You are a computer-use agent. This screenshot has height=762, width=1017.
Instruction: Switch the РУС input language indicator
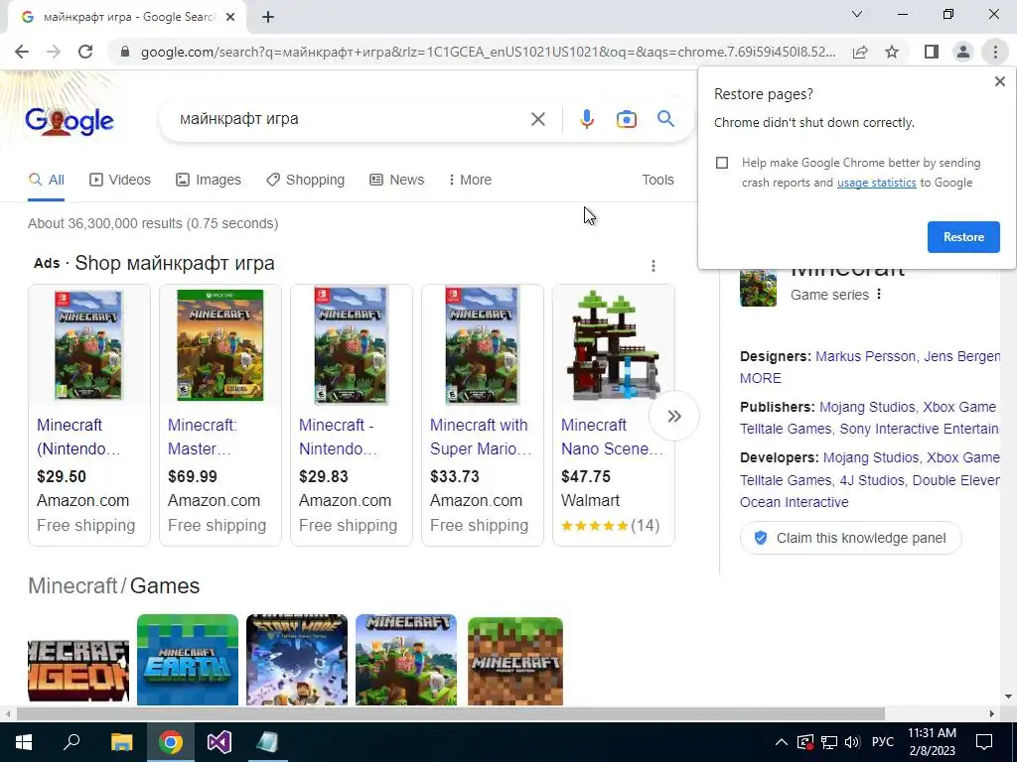[882, 742]
